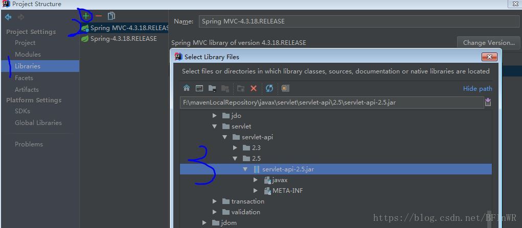
Task: Open Project settings section
Action: click(25, 43)
